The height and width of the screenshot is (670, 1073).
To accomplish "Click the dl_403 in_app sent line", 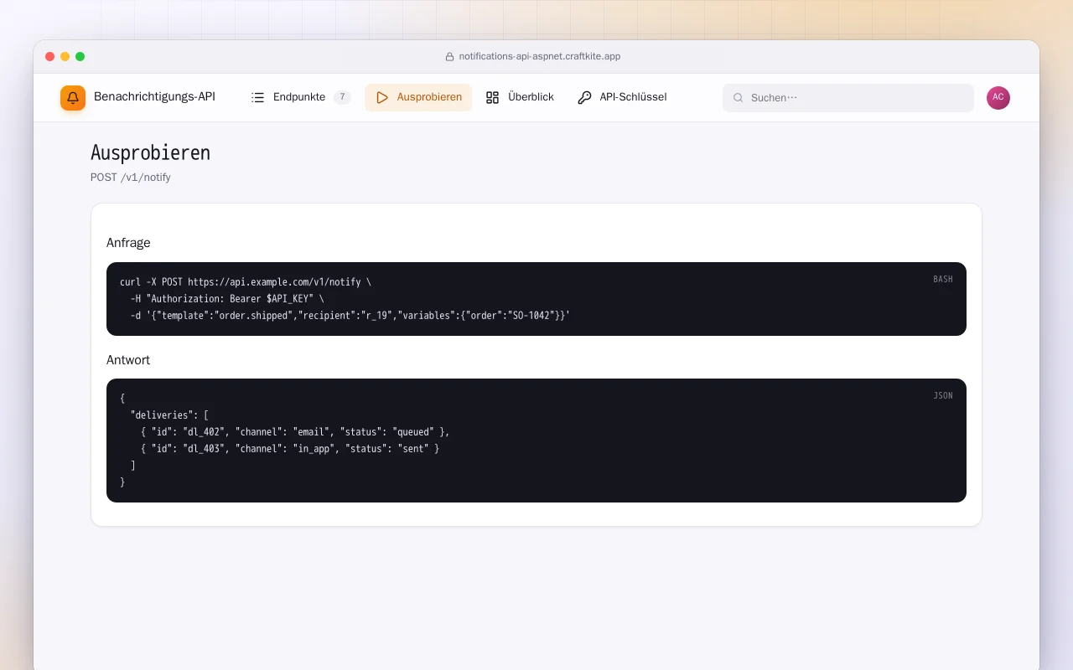I will tap(290, 449).
